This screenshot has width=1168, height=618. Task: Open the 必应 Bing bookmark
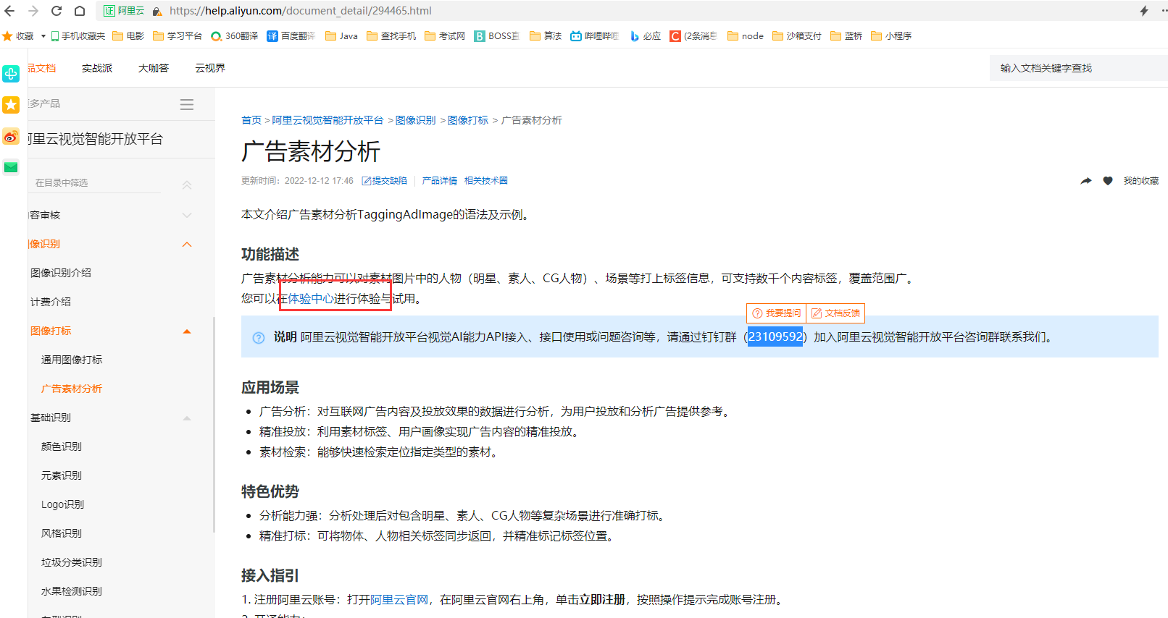tap(645, 35)
